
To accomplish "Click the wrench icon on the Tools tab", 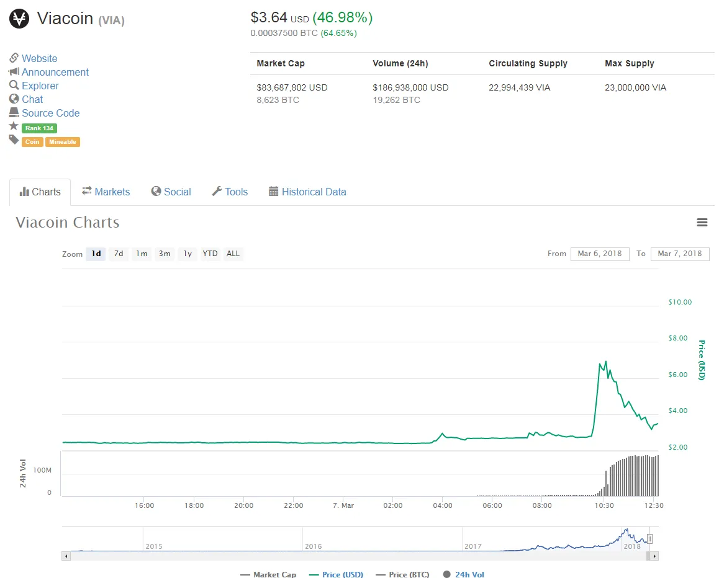I will (x=217, y=191).
